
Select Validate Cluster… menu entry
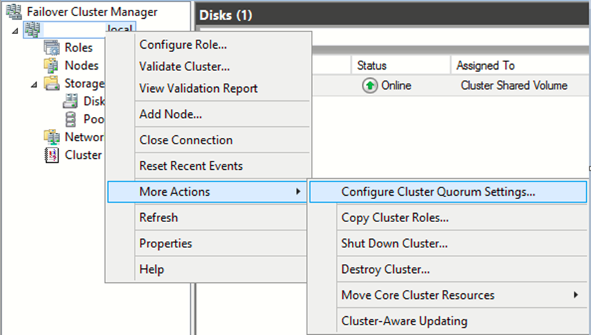coord(184,66)
